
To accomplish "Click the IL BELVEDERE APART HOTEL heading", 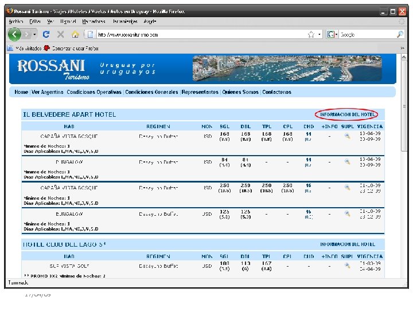I will click(69, 114).
